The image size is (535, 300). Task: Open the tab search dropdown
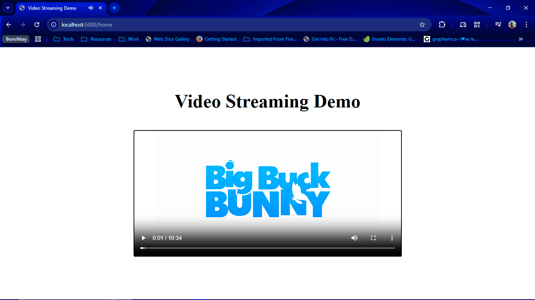coord(7,8)
